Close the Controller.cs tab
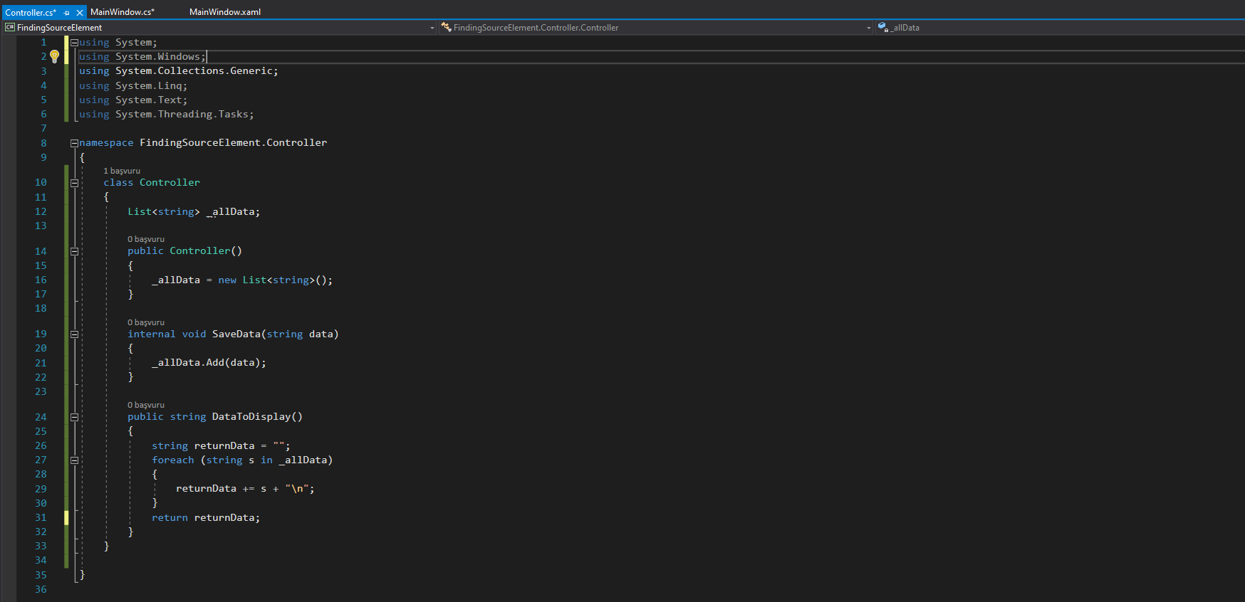The width and height of the screenshot is (1245, 602). [80, 13]
